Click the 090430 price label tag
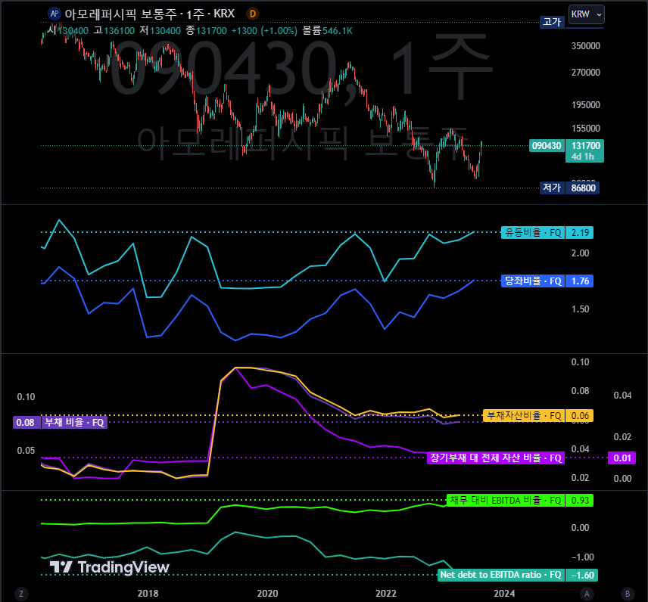 (547, 146)
